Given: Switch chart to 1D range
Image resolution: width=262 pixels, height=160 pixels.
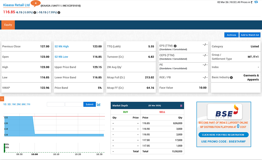Looking at the screenshot, I should point(5,104).
